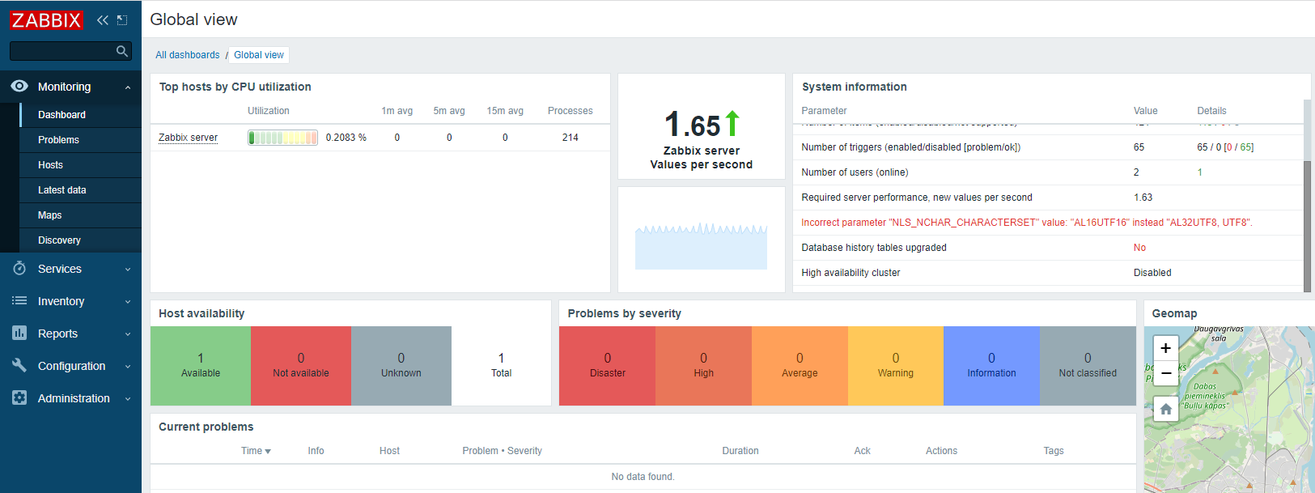Open the Zabbix server host link

coord(188,138)
